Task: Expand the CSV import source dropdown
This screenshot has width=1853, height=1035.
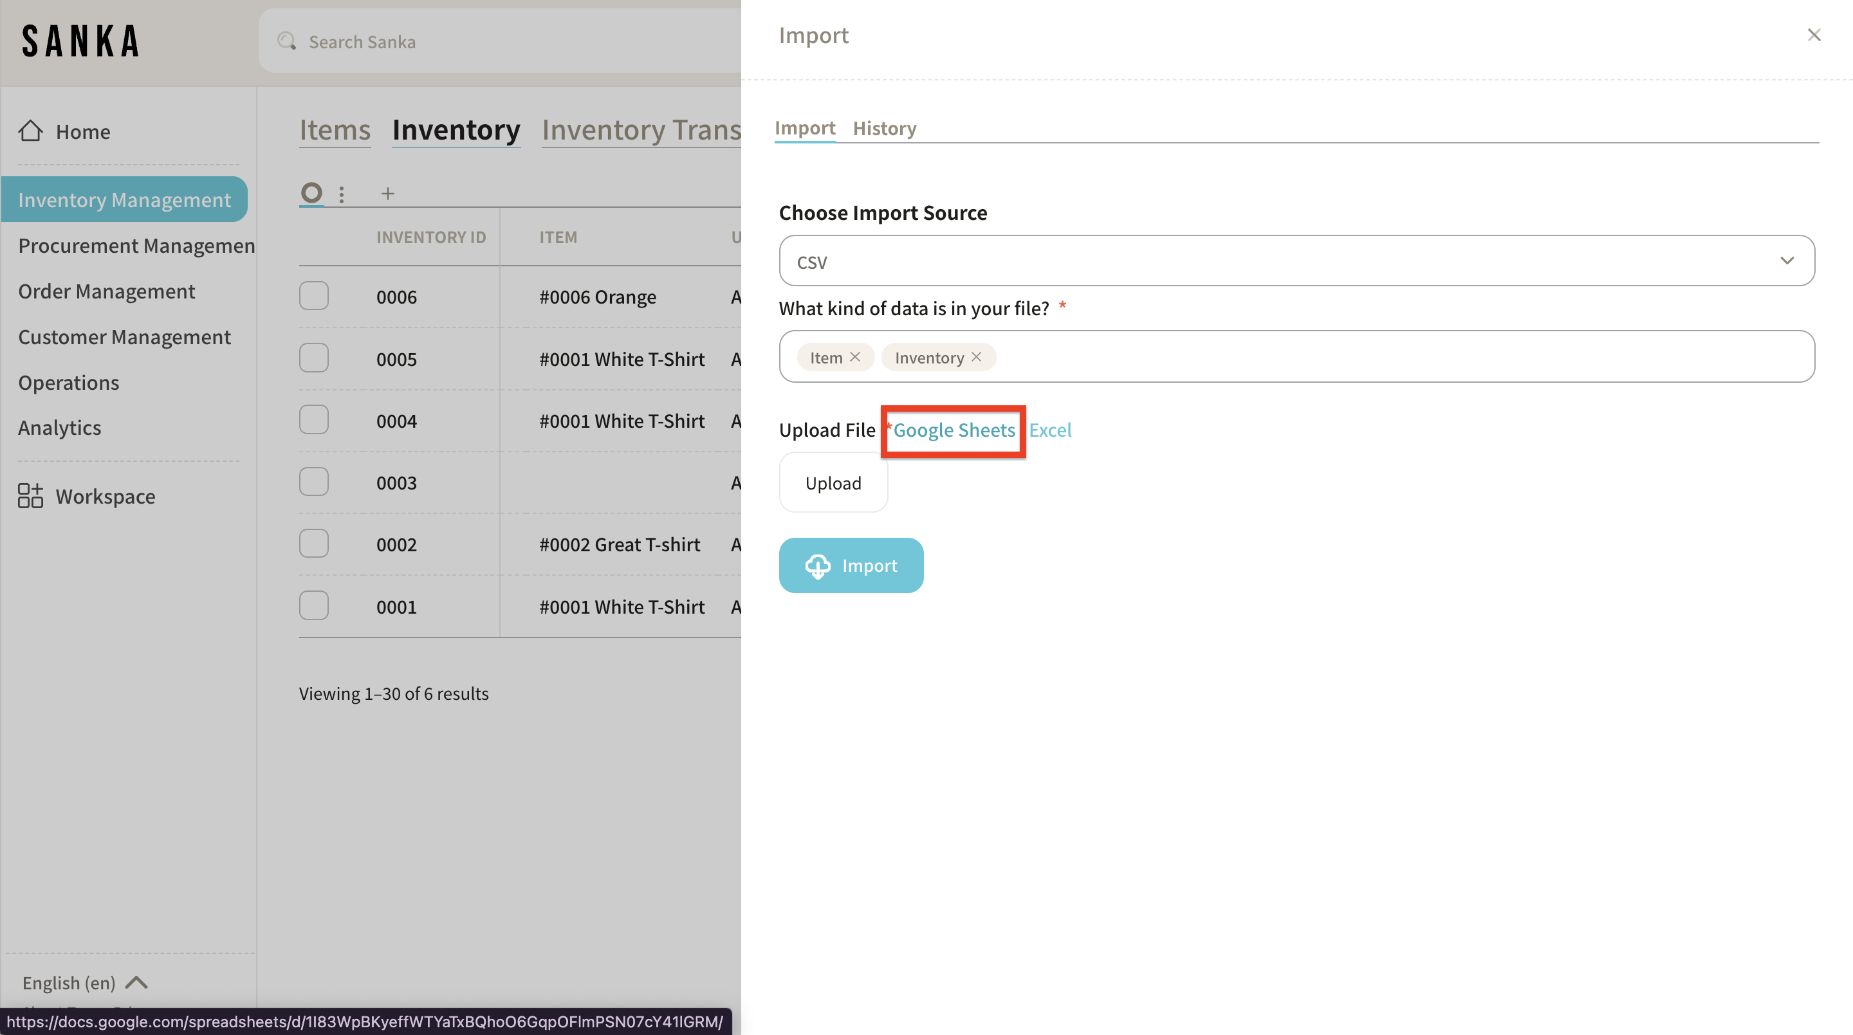Action: [x=1296, y=261]
